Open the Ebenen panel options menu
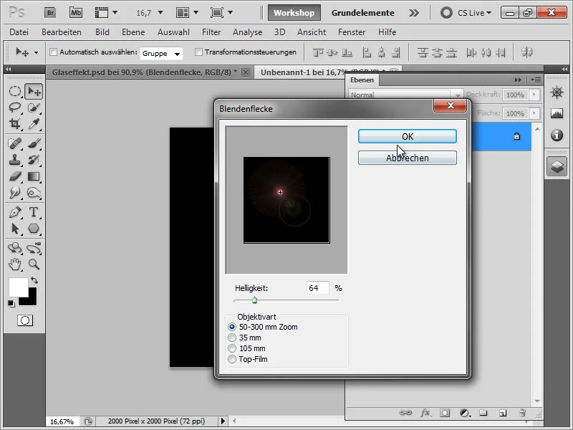 536,80
